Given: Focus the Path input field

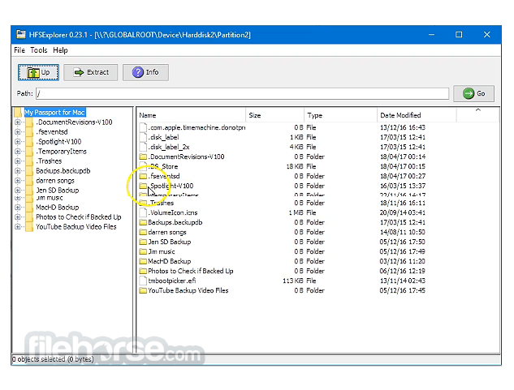Looking at the screenshot, I should pyautogui.click(x=242, y=94).
